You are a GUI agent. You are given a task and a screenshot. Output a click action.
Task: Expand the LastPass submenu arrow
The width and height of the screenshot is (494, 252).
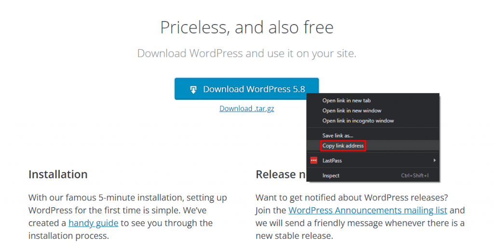[435, 160]
